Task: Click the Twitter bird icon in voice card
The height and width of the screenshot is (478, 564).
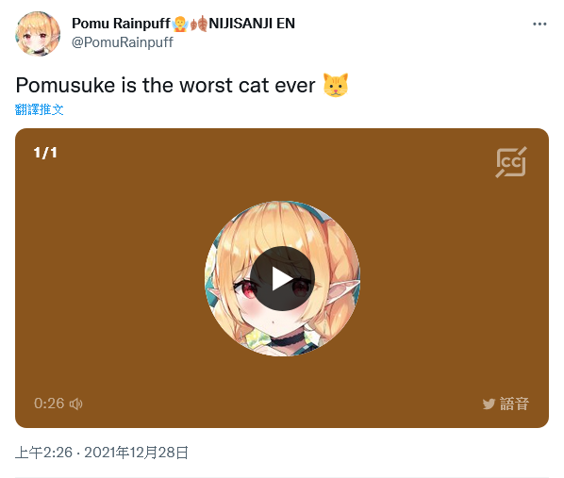Action: [x=489, y=404]
